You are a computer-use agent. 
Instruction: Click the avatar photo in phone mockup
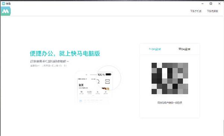(106, 89)
